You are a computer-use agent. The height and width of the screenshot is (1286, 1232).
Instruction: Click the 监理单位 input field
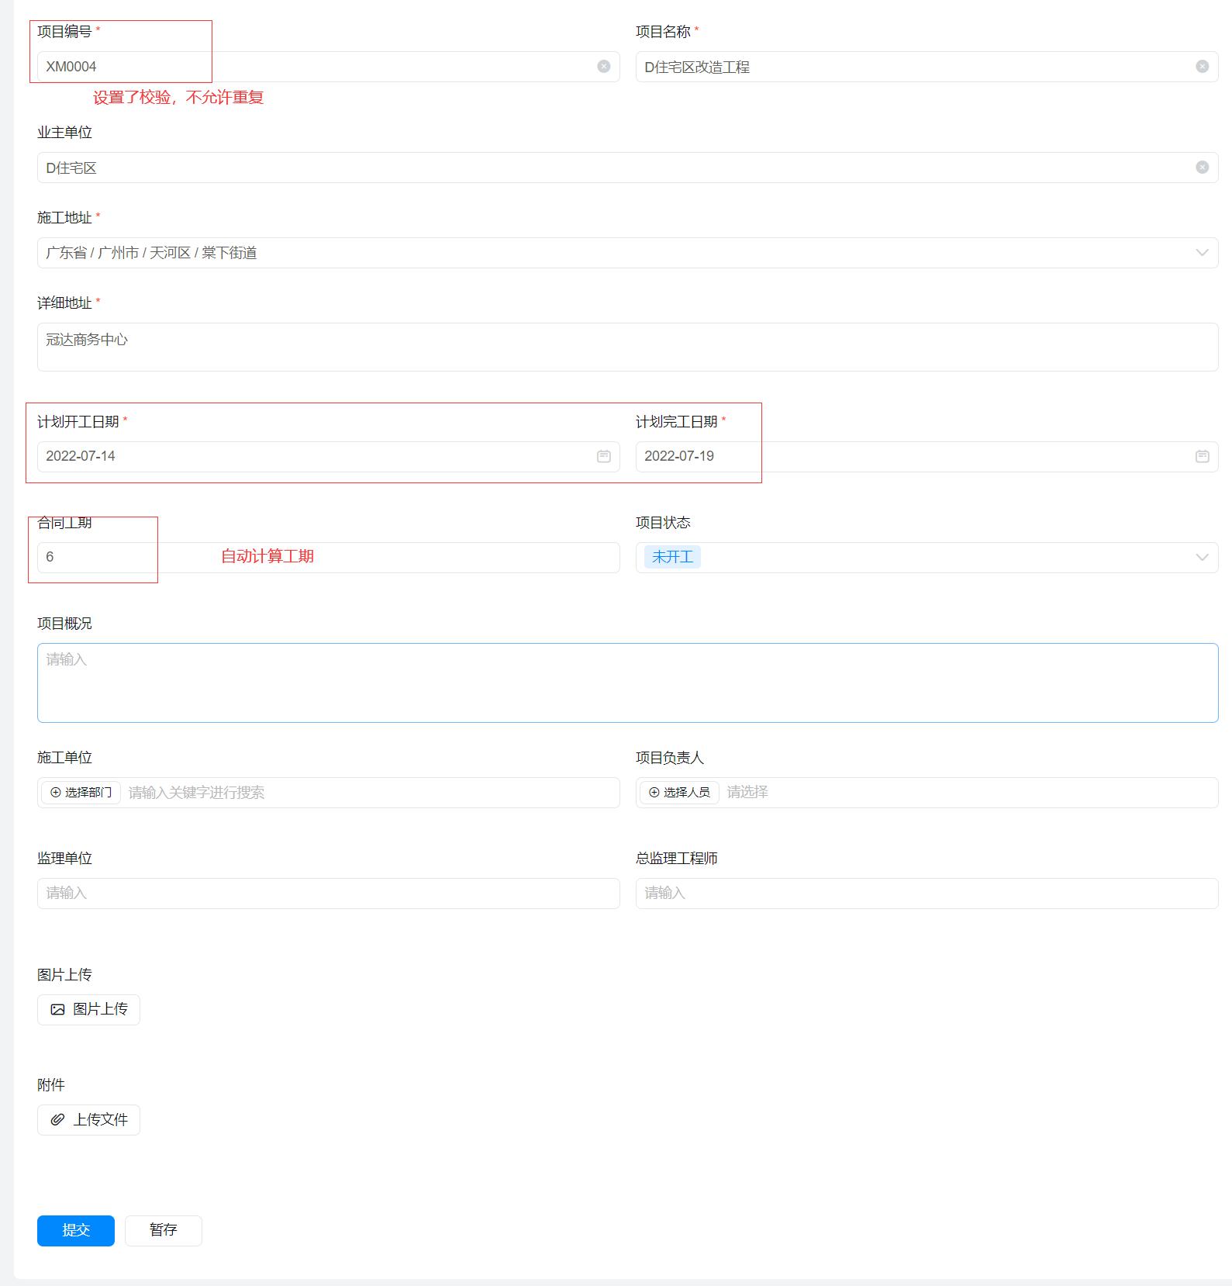click(329, 894)
